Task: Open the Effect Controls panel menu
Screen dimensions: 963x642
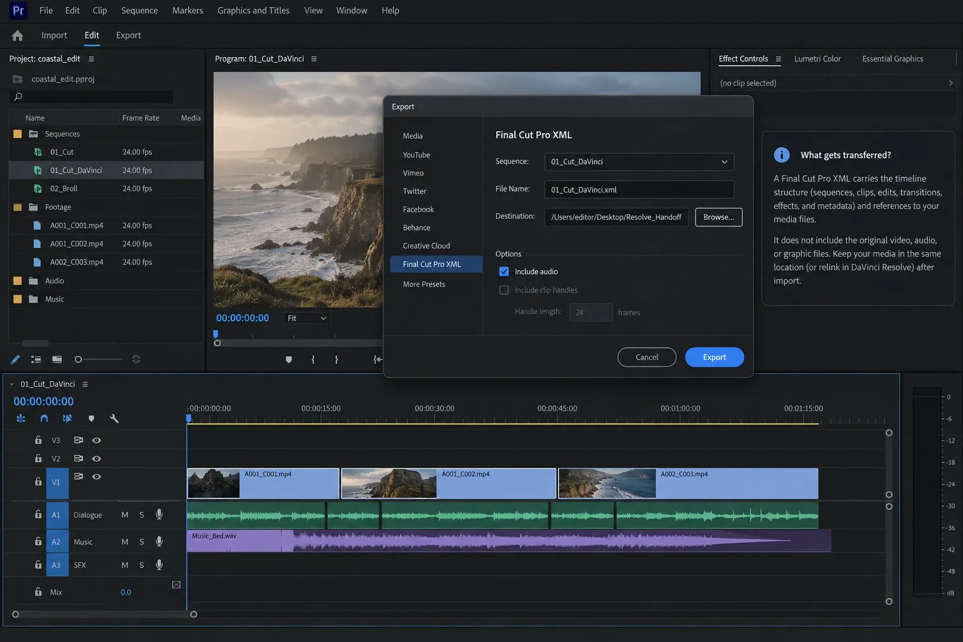Action: coord(778,59)
